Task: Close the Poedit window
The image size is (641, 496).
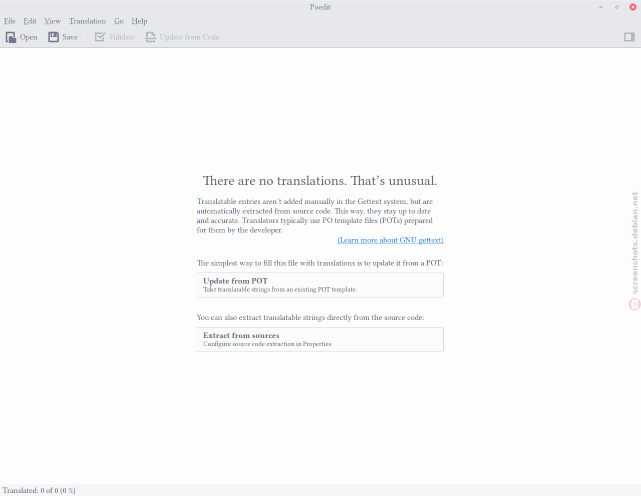Action: click(633, 7)
